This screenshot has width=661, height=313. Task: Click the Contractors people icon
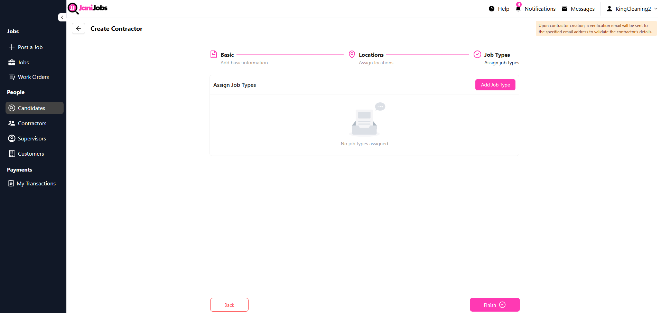pyautogui.click(x=12, y=123)
